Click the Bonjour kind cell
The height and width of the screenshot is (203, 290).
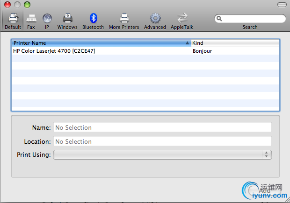(x=203, y=51)
